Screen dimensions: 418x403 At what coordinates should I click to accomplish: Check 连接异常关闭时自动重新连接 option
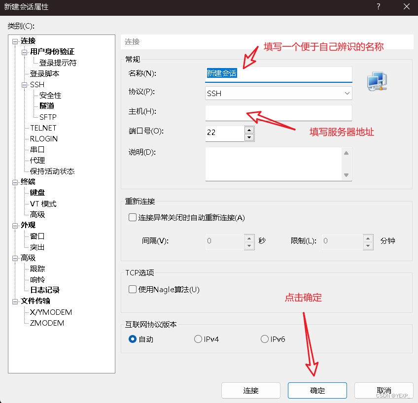click(133, 217)
